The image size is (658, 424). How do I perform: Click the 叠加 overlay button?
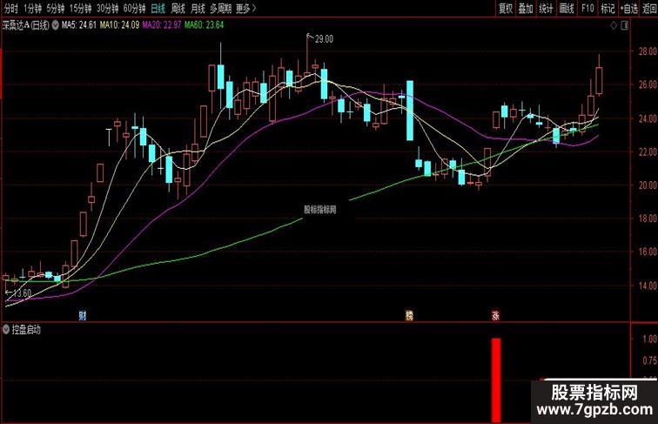tap(526, 8)
